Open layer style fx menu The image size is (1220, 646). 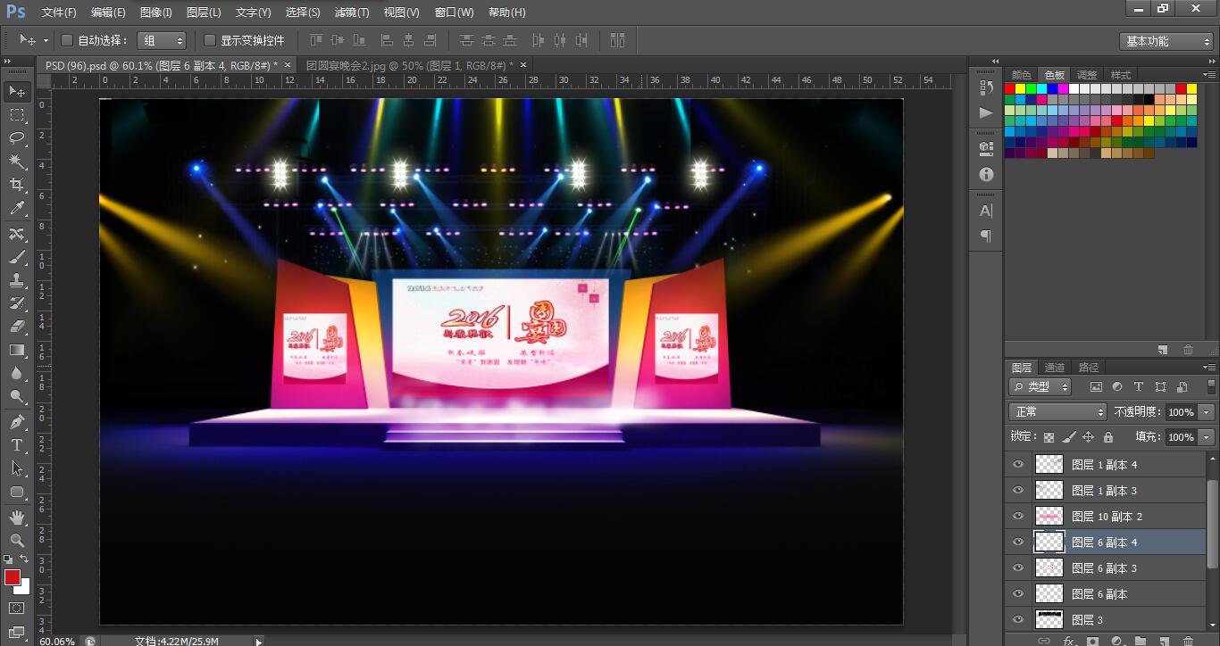tap(1069, 641)
